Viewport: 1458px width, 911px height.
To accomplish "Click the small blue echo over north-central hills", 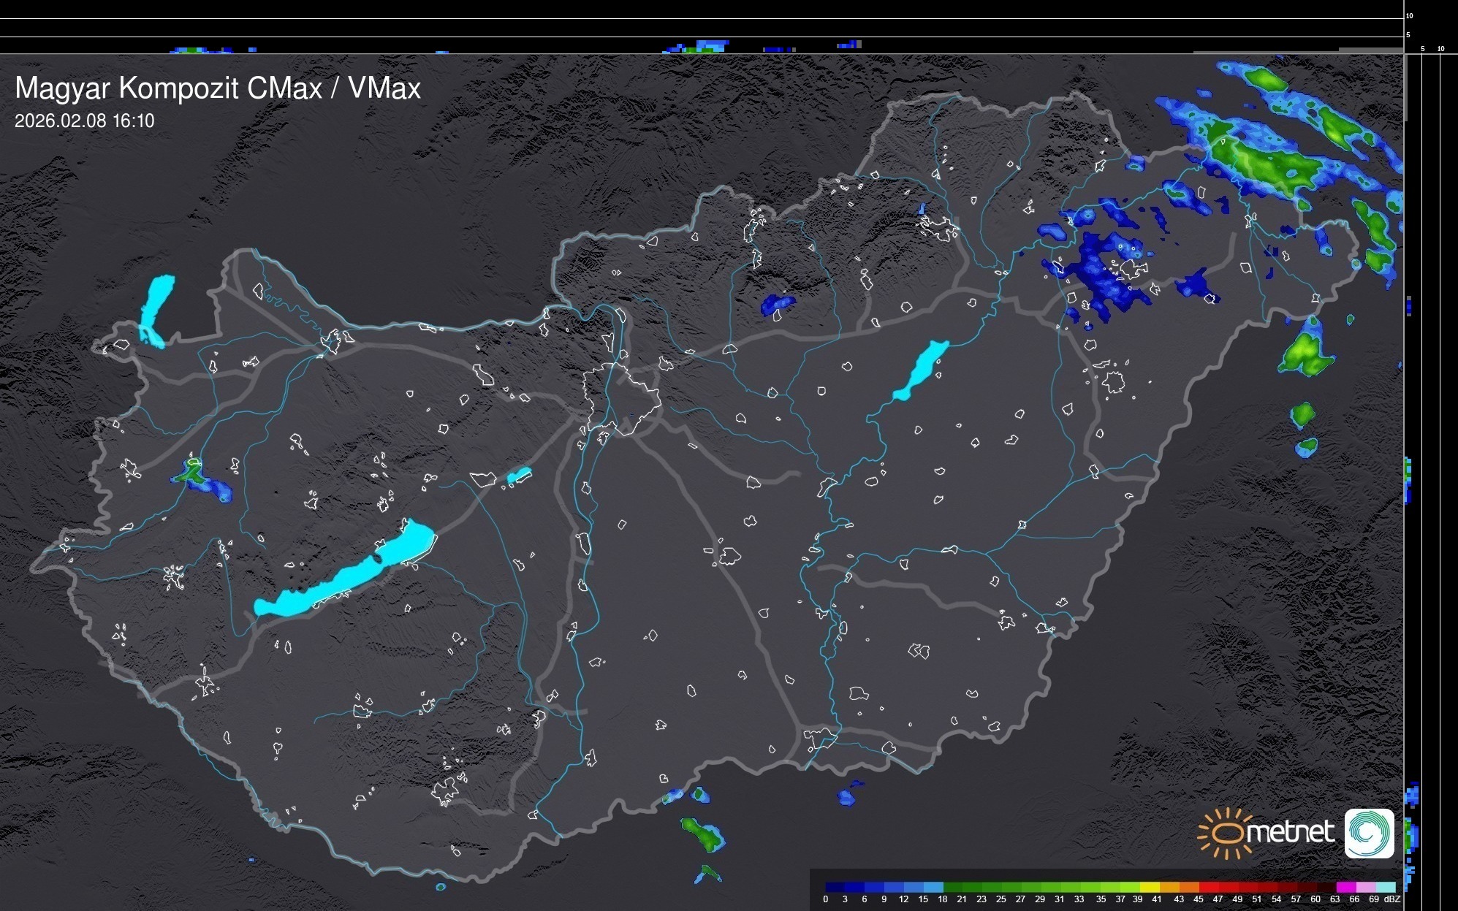I will pos(777,304).
